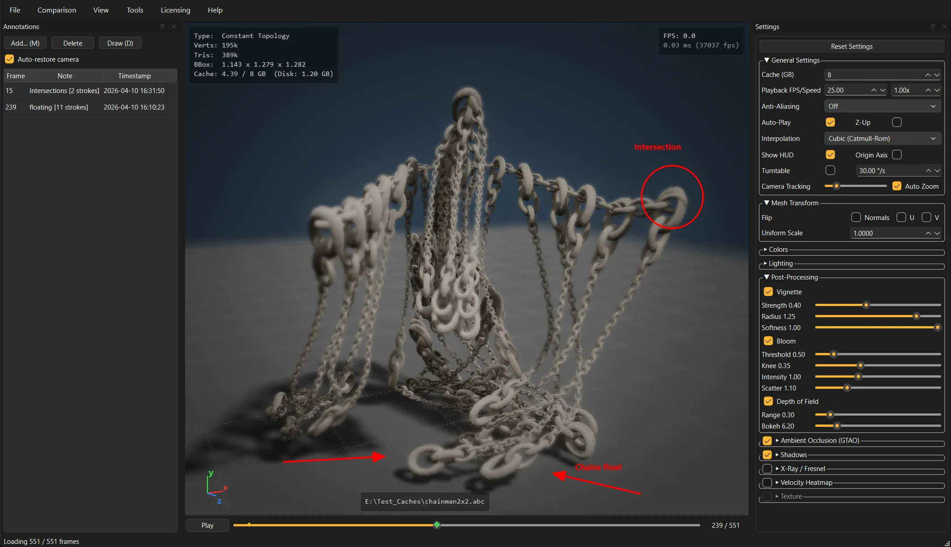Click the Play button
Screen dimensions: 951x547
point(207,525)
